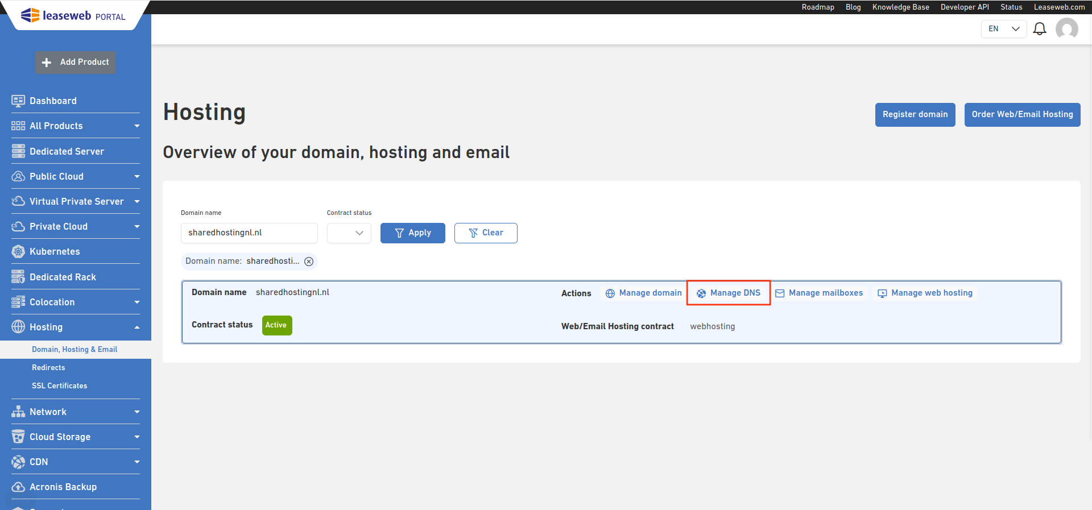The height and width of the screenshot is (510, 1092).
Task: Click Order Web/Email Hosting button
Action: [1022, 114]
